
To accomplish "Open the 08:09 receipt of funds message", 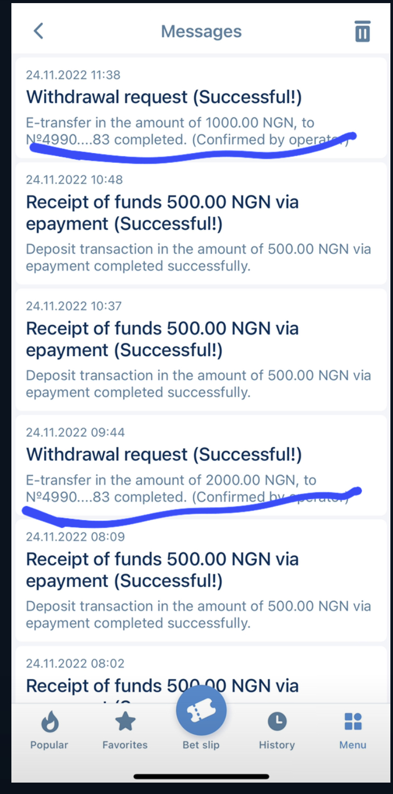I will point(201,581).
